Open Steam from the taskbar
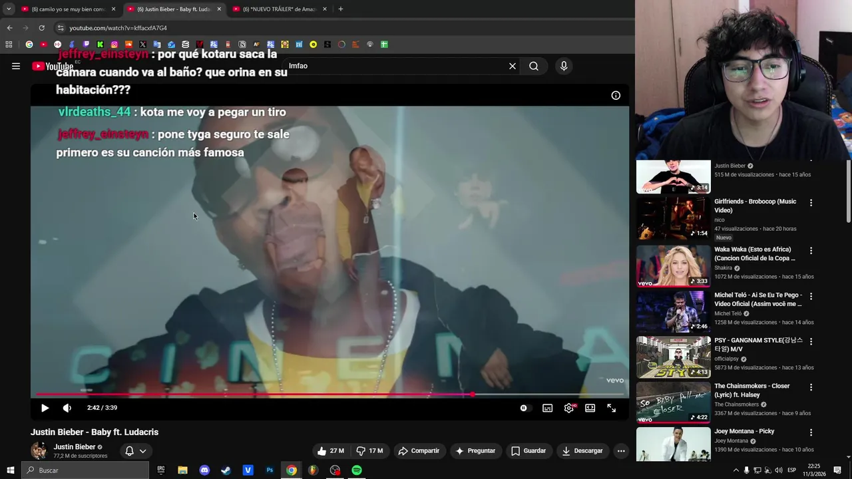This screenshot has height=479, width=852. pyautogui.click(x=226, y=470)
